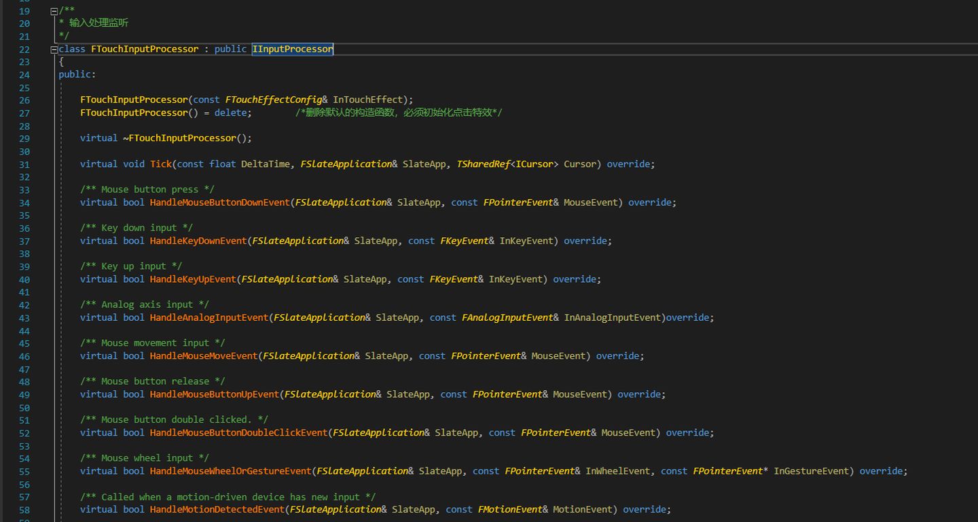Click the 'Mouse button release' comment
This screenshot has width=978, height=522.
click(x=153, y=381)
